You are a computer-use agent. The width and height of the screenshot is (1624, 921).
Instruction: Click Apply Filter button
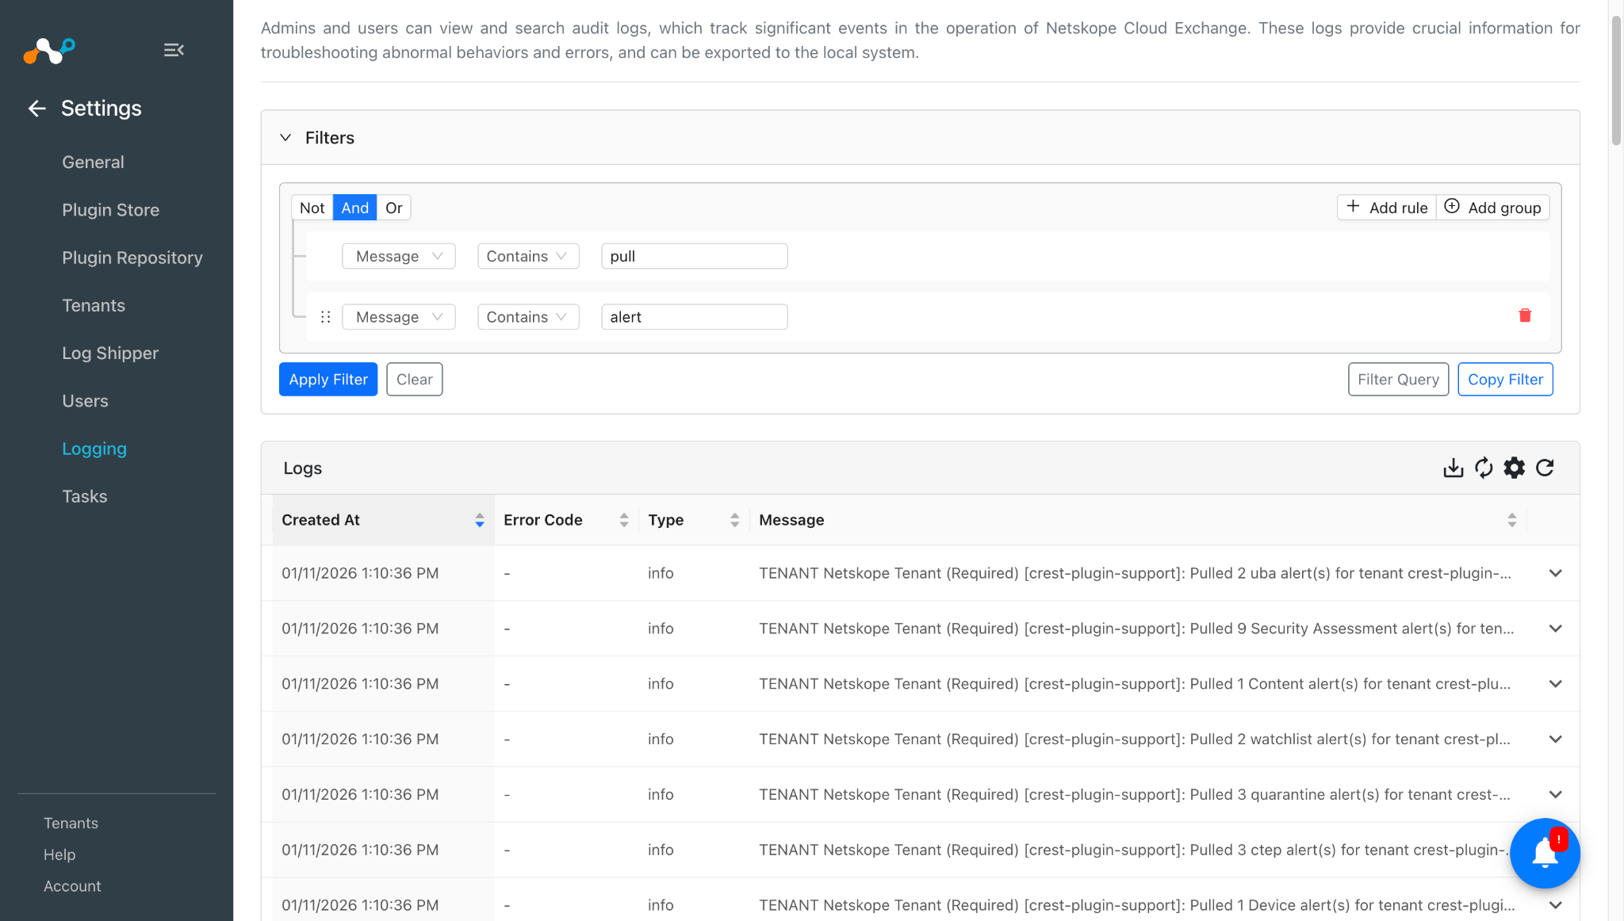[x=328, y=380]
